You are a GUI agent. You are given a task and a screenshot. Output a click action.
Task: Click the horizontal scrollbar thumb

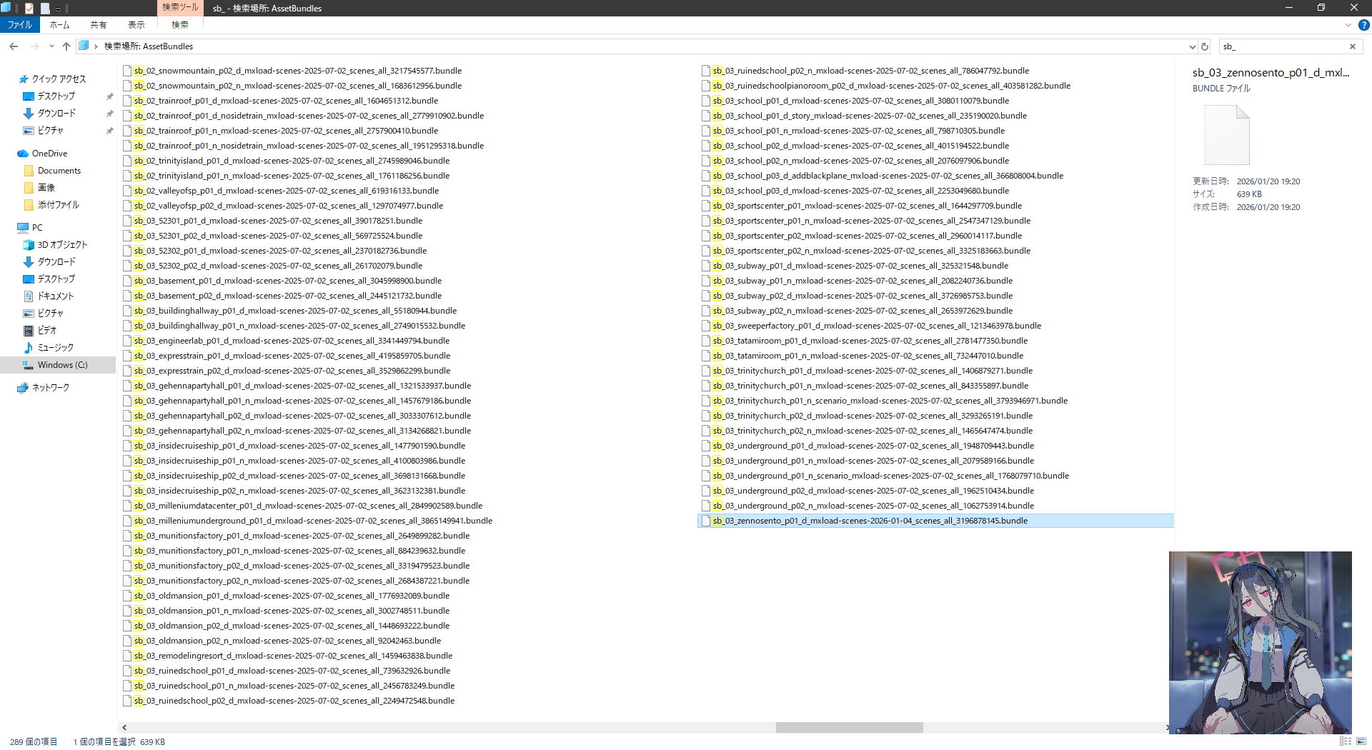pos(849,727)
